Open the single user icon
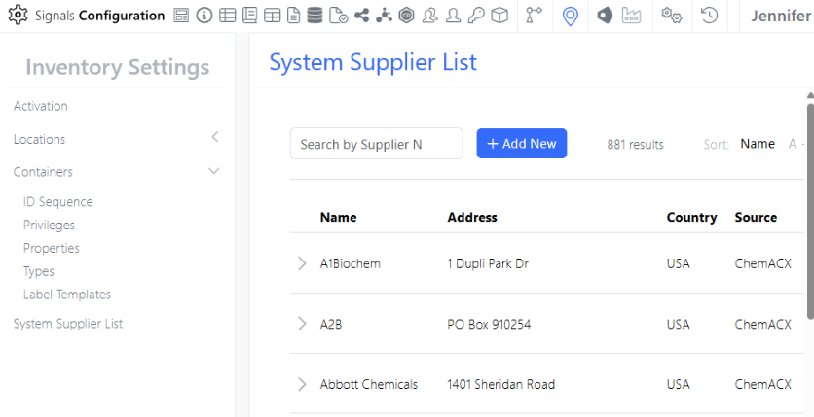The width and height of the screenshot is (814, 417). (x=453, y=16)
